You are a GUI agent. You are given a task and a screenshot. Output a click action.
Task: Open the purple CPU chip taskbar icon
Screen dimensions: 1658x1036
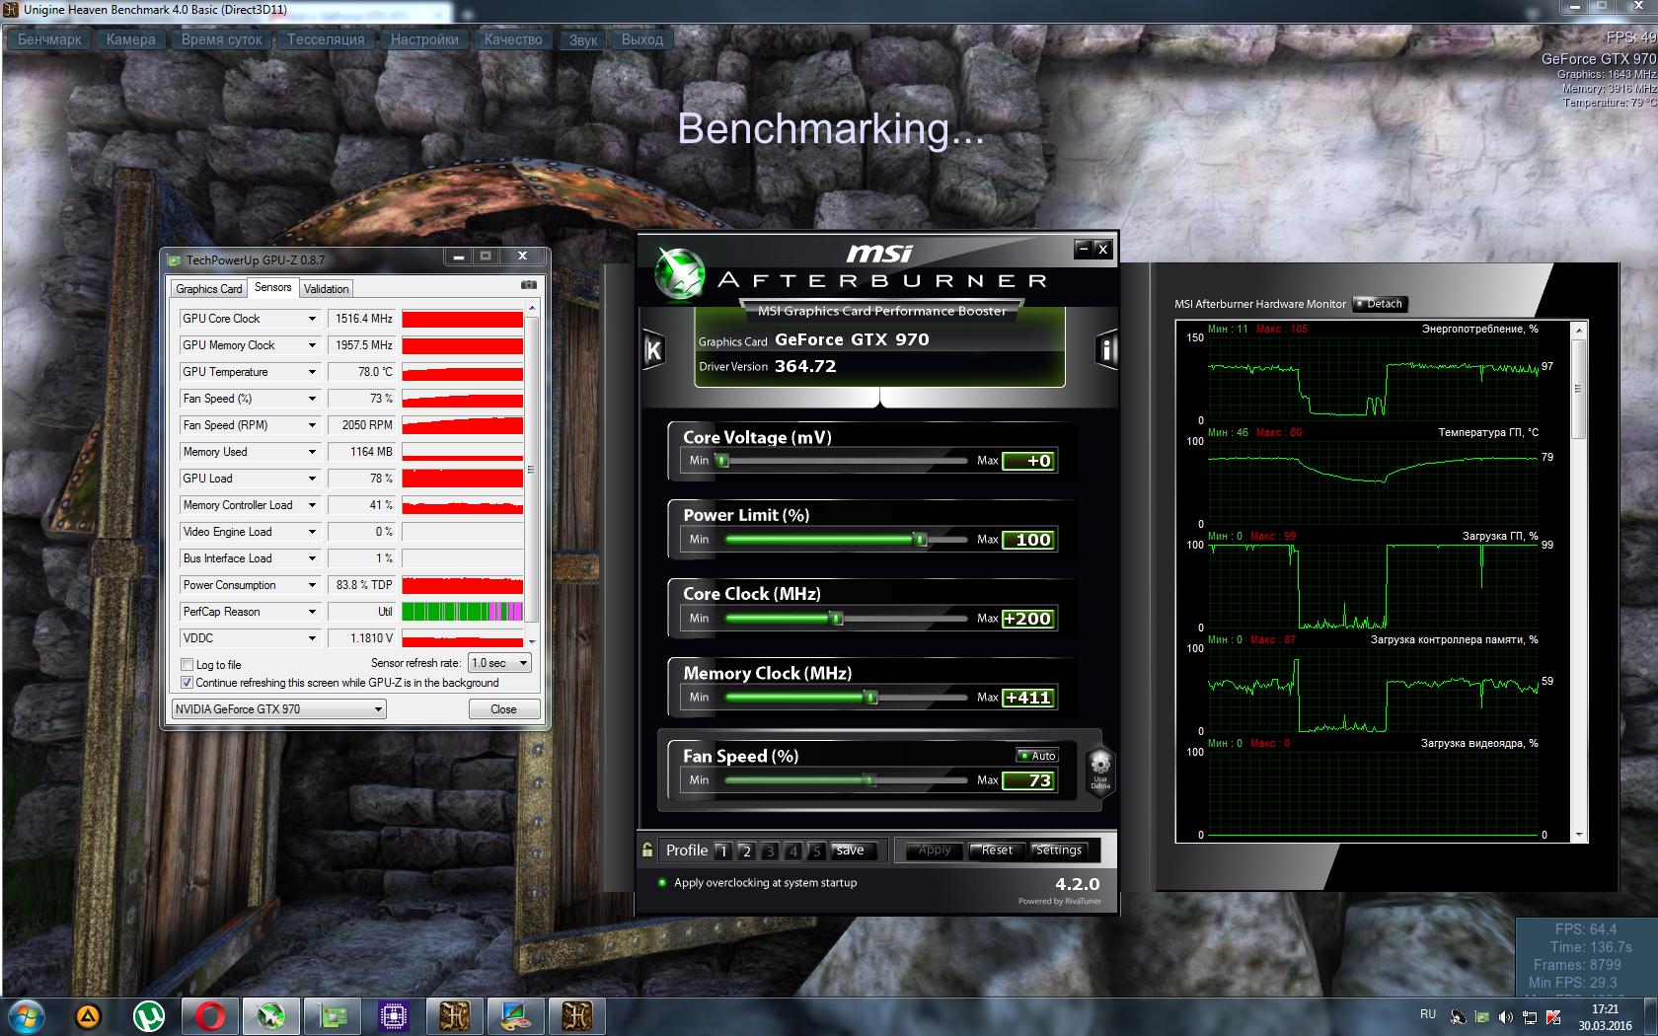(394, 1015)
